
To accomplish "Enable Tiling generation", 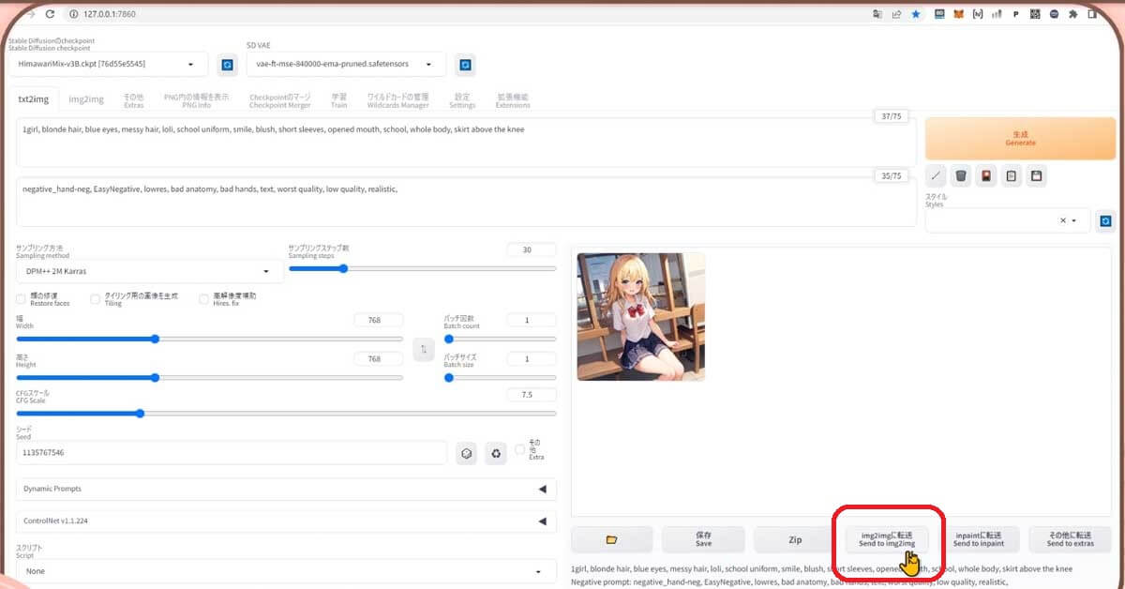I will tap(95, 299).
